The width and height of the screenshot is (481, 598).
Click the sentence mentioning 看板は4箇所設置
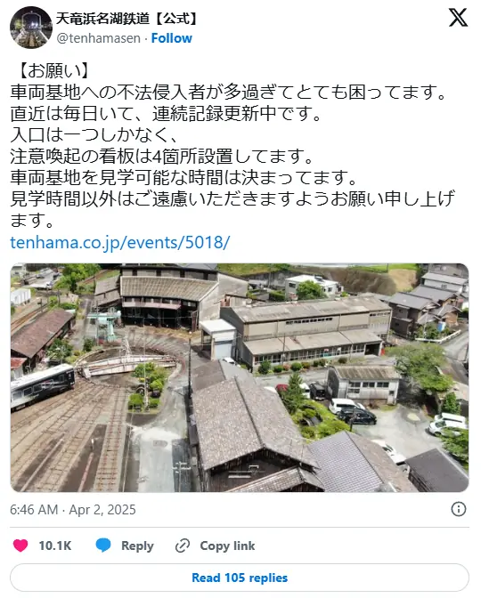[162, 156]
